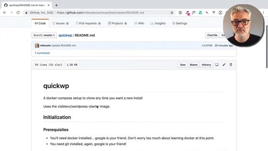Open the Code tab
Screen dimensions: 268x151
(40, 23)
